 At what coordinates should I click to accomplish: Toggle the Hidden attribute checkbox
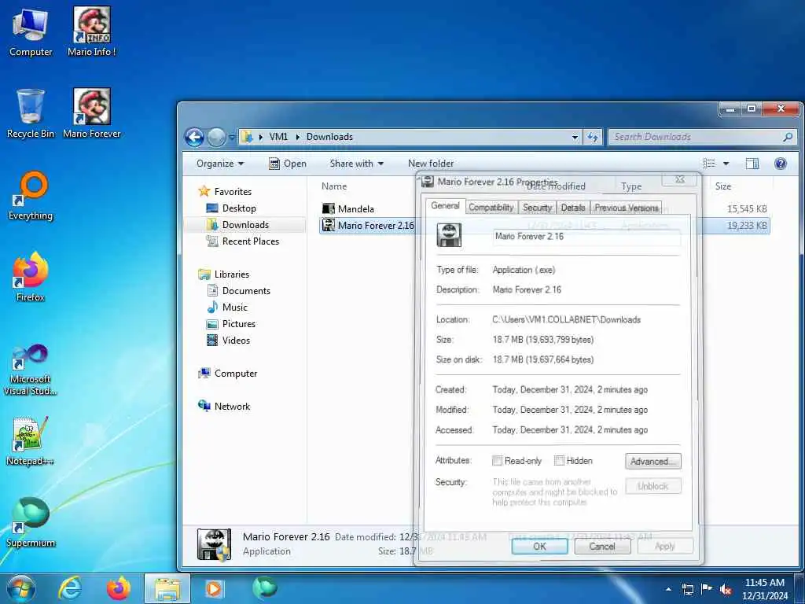pyautogui.click(x=559, y=461)
